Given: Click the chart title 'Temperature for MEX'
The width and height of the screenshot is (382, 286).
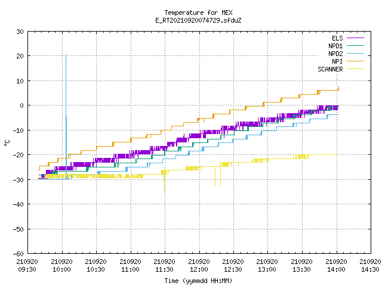Looking at the screenshot, I should click(198, 13).
